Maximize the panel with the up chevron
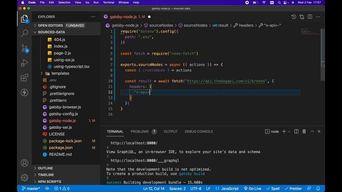Image resolution: width=342 pixels, height=192 pixels. pos(312,131)
